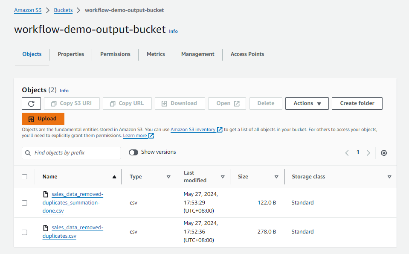Click the 122.0 B size value
This screenshot has height=254, width=409.
click(x=267, y=203)
